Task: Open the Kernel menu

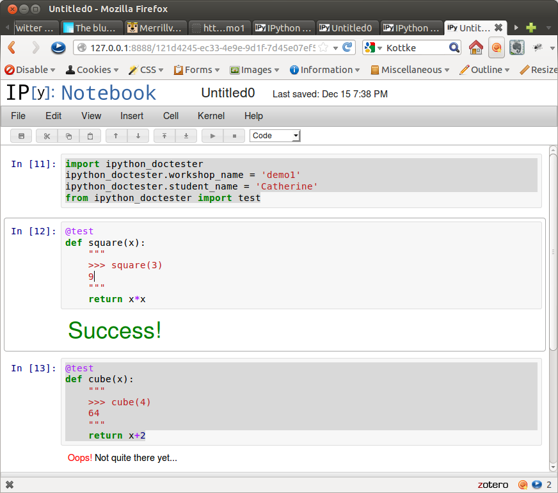Action: [211, 116]
